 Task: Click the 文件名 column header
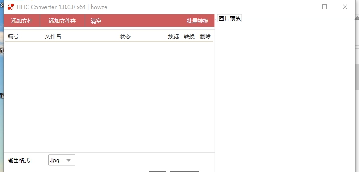click(x=53, y=36)
